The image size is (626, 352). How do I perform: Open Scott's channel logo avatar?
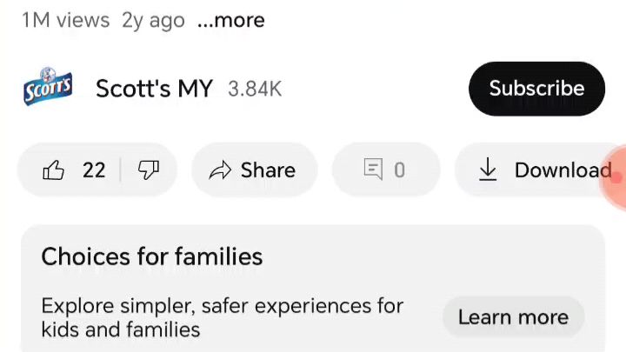(48, 87)
